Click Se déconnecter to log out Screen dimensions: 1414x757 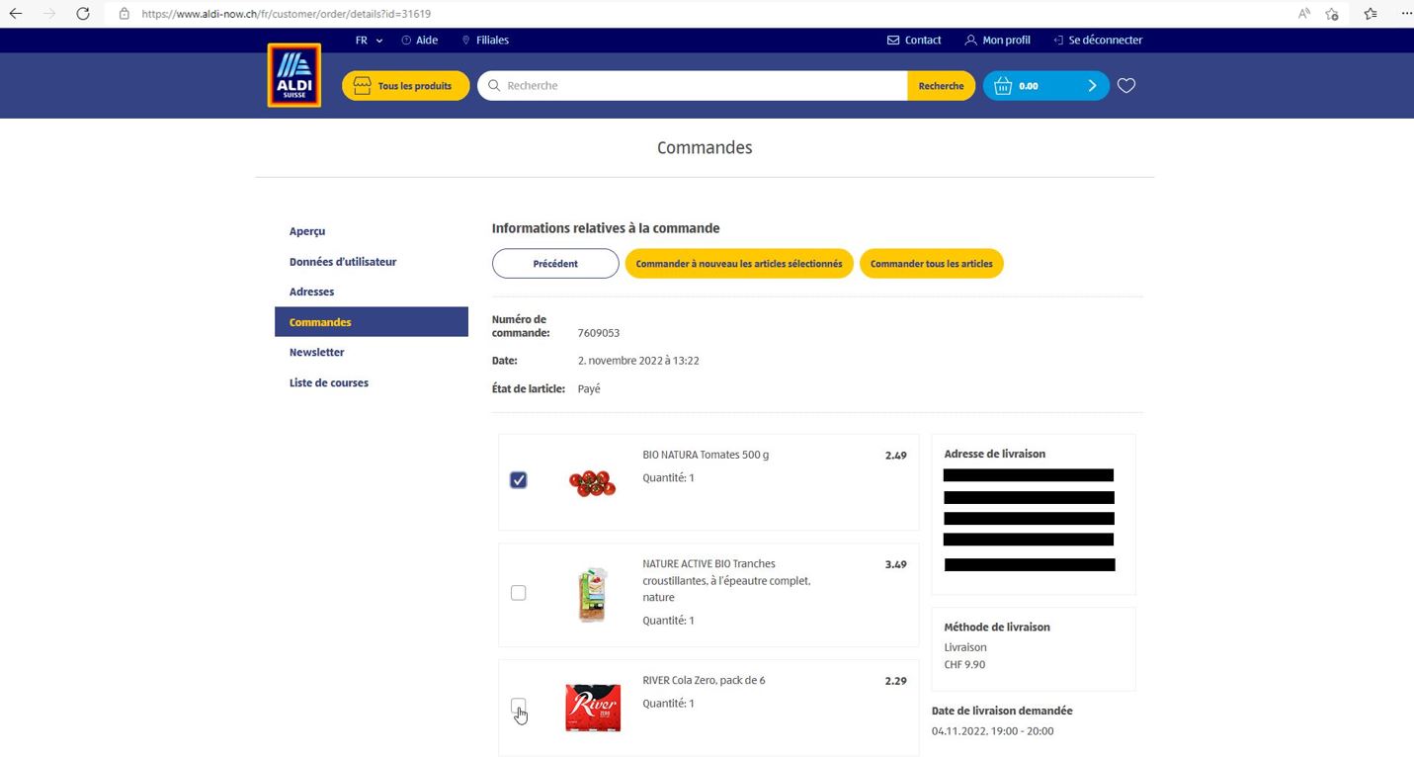point(1098,41)
